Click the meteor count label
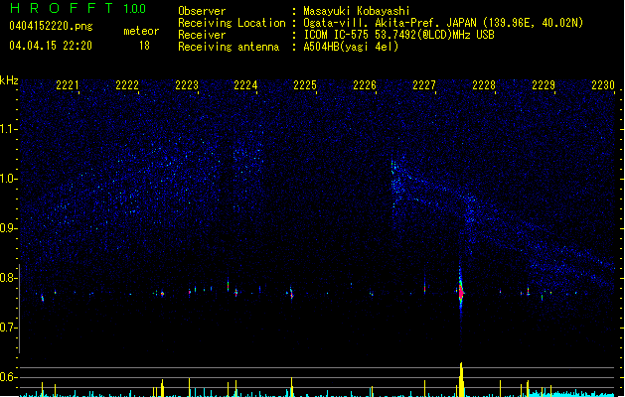The image size is (625, 397). tap(141, 31)
